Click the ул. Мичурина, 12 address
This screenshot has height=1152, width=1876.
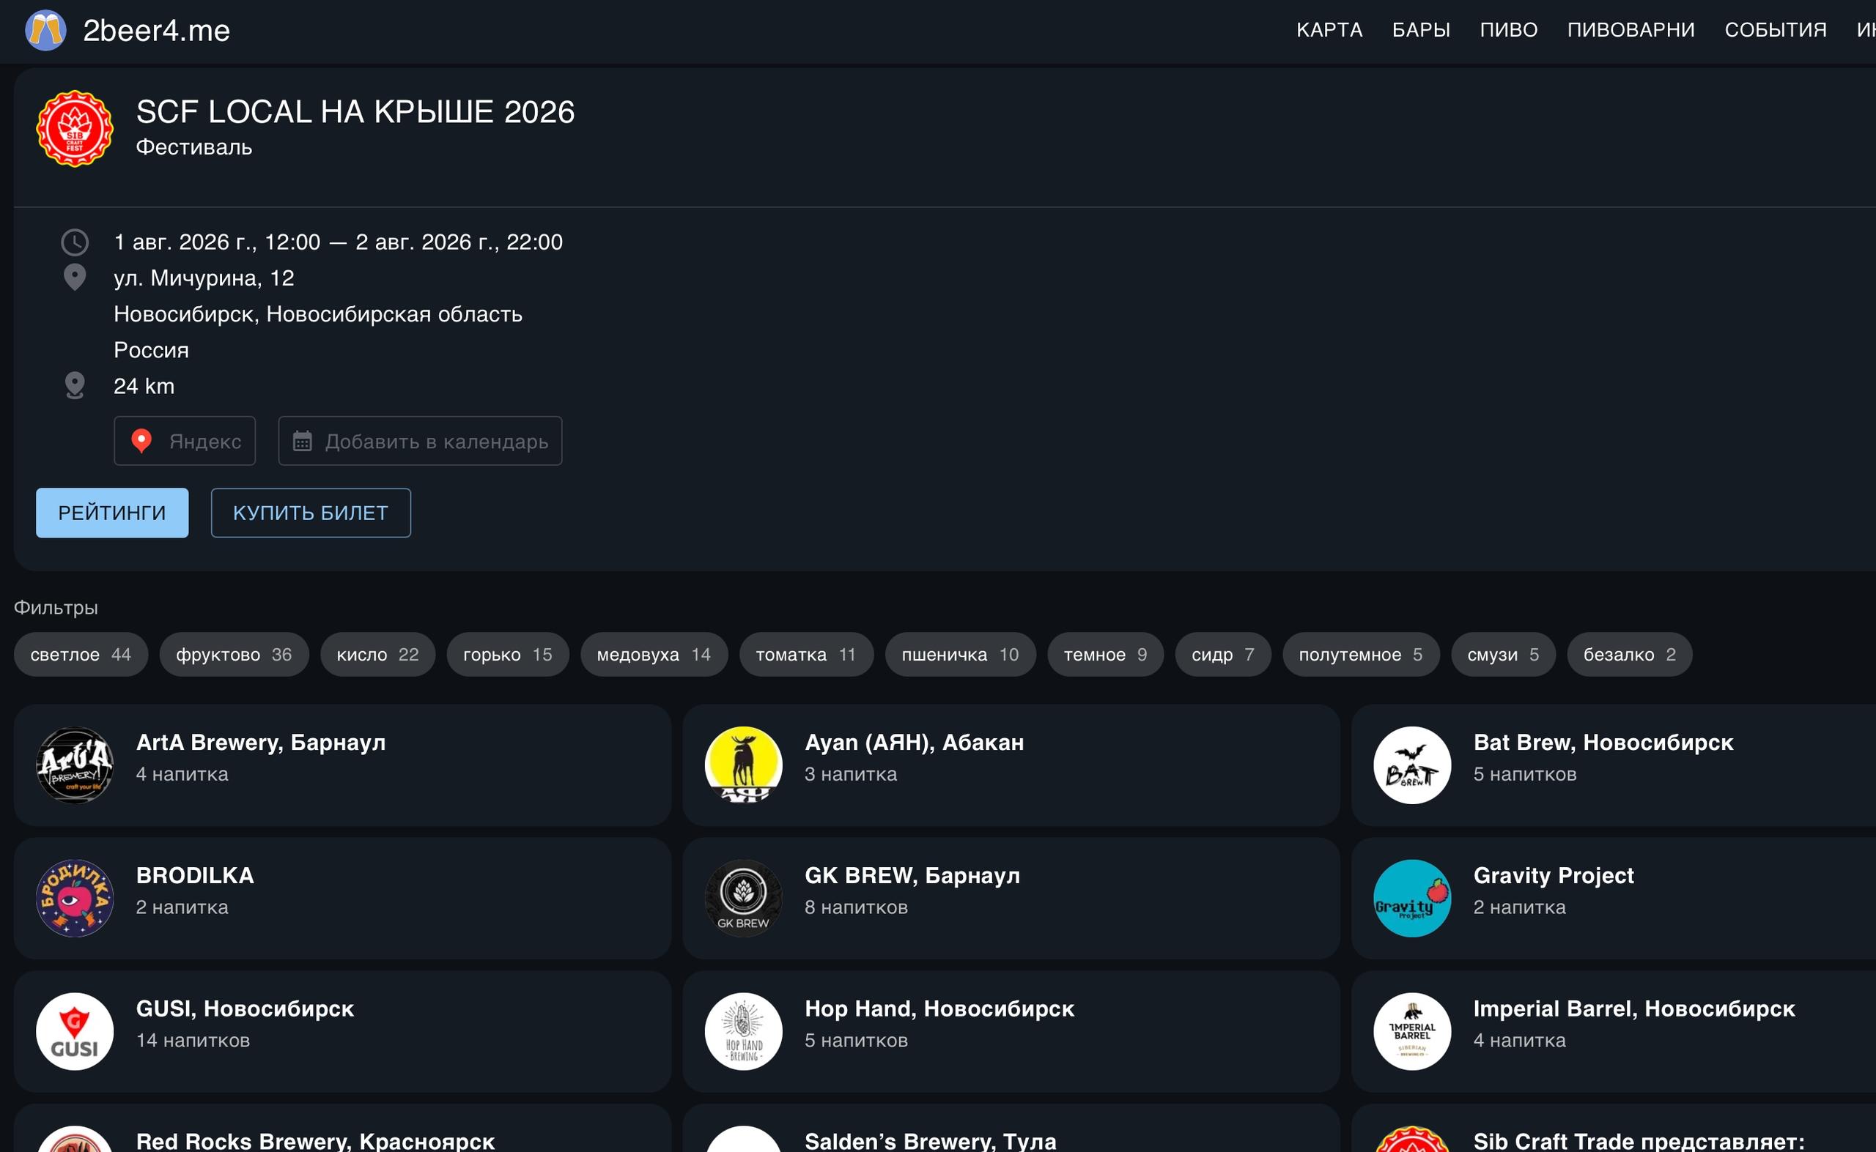204,278
